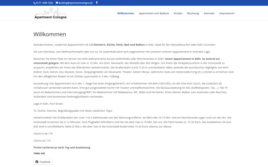Open the Facebook icon in top bar
268x167 pixels.
97,3
